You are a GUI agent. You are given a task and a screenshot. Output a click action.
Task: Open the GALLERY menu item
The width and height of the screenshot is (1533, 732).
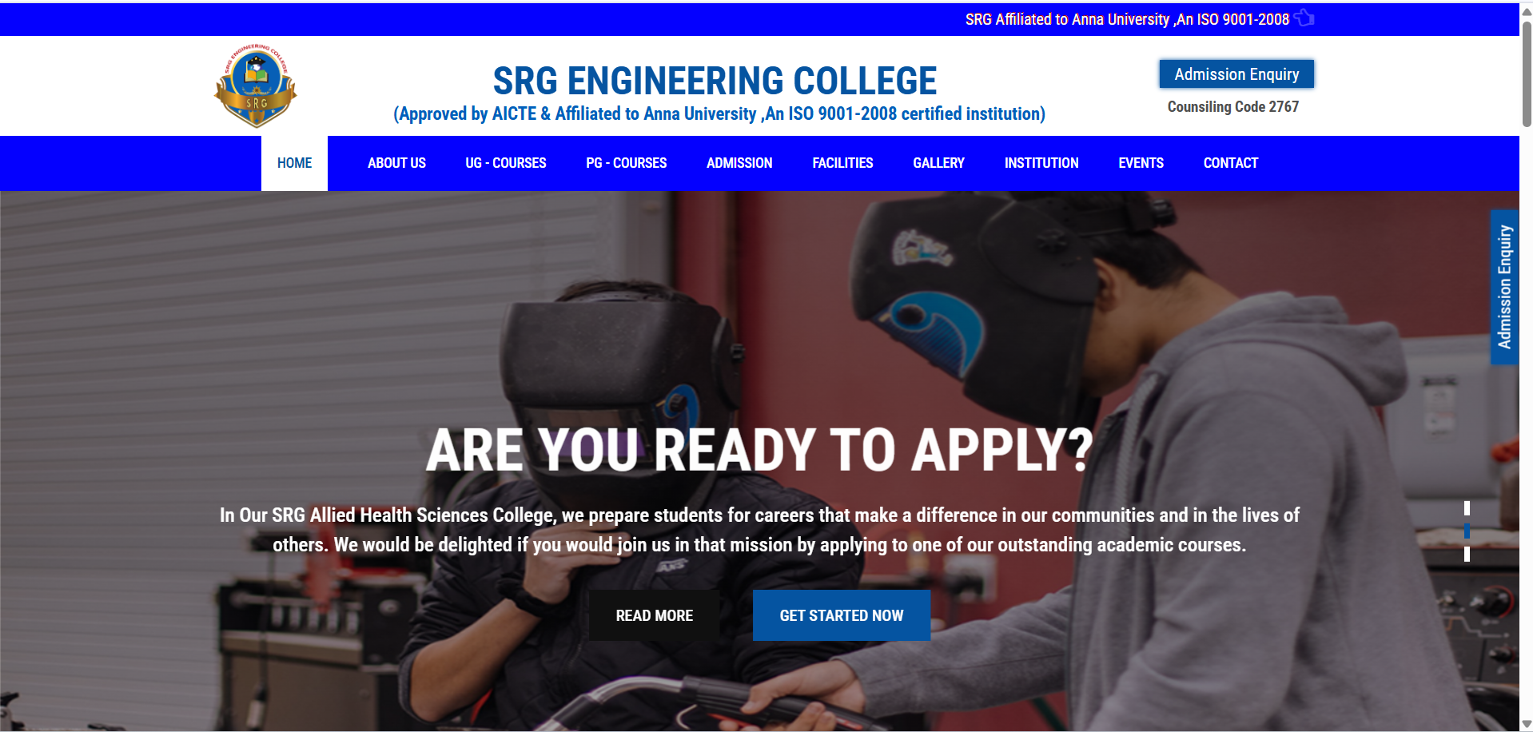(x=938, y=163)
